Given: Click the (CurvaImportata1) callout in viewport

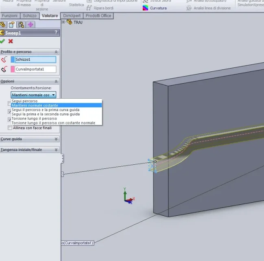Looking at the screenshot, I should point(78,243).
